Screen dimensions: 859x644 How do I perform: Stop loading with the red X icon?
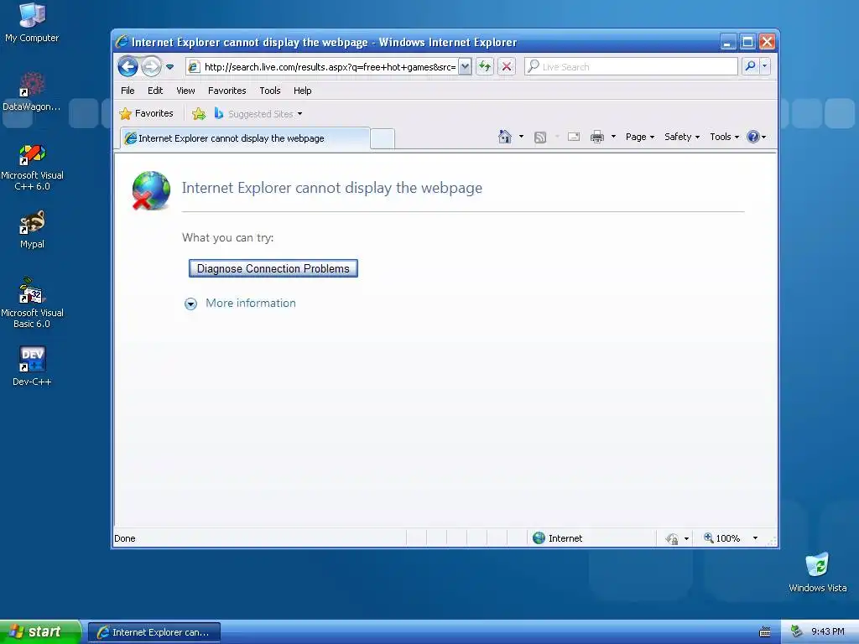(x=507, y=67)
